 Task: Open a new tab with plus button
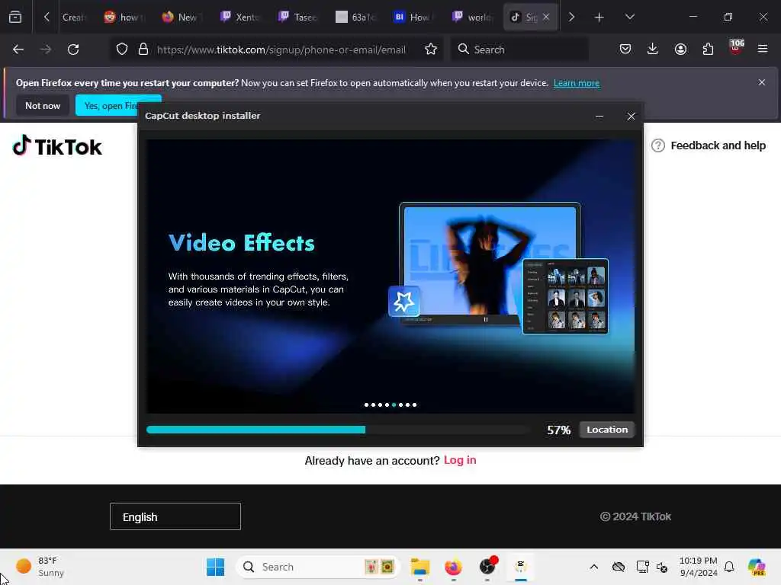599,18
